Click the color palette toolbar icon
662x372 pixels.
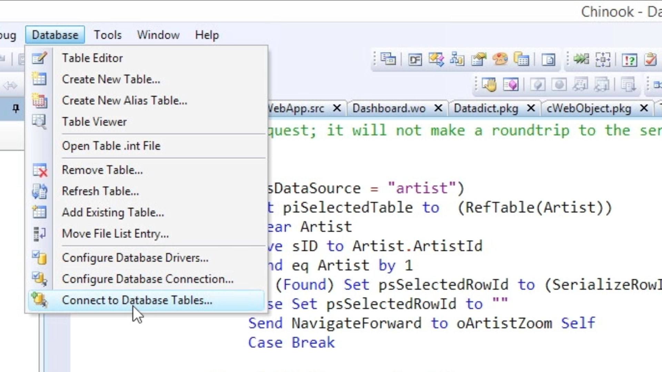click(500, 59)
